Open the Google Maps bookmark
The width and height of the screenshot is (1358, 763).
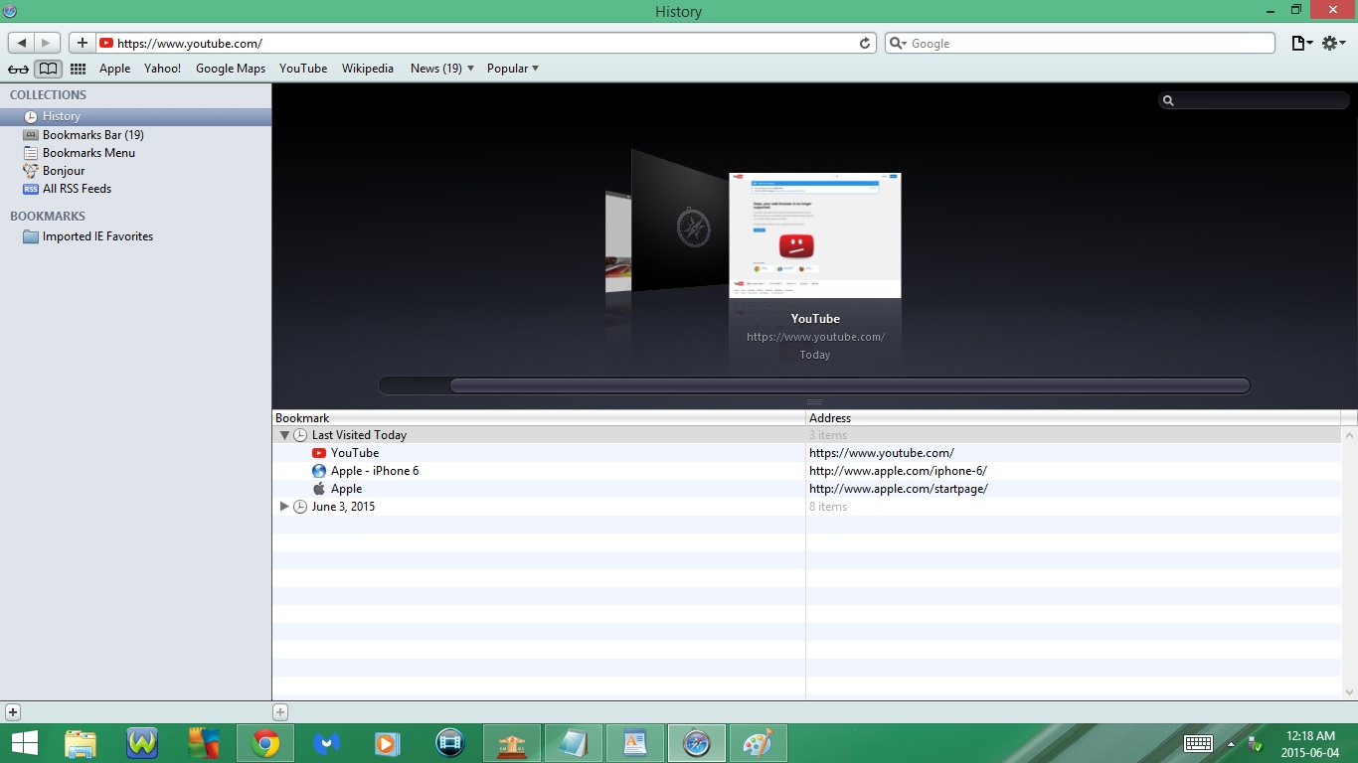click(x=231, y=69)
